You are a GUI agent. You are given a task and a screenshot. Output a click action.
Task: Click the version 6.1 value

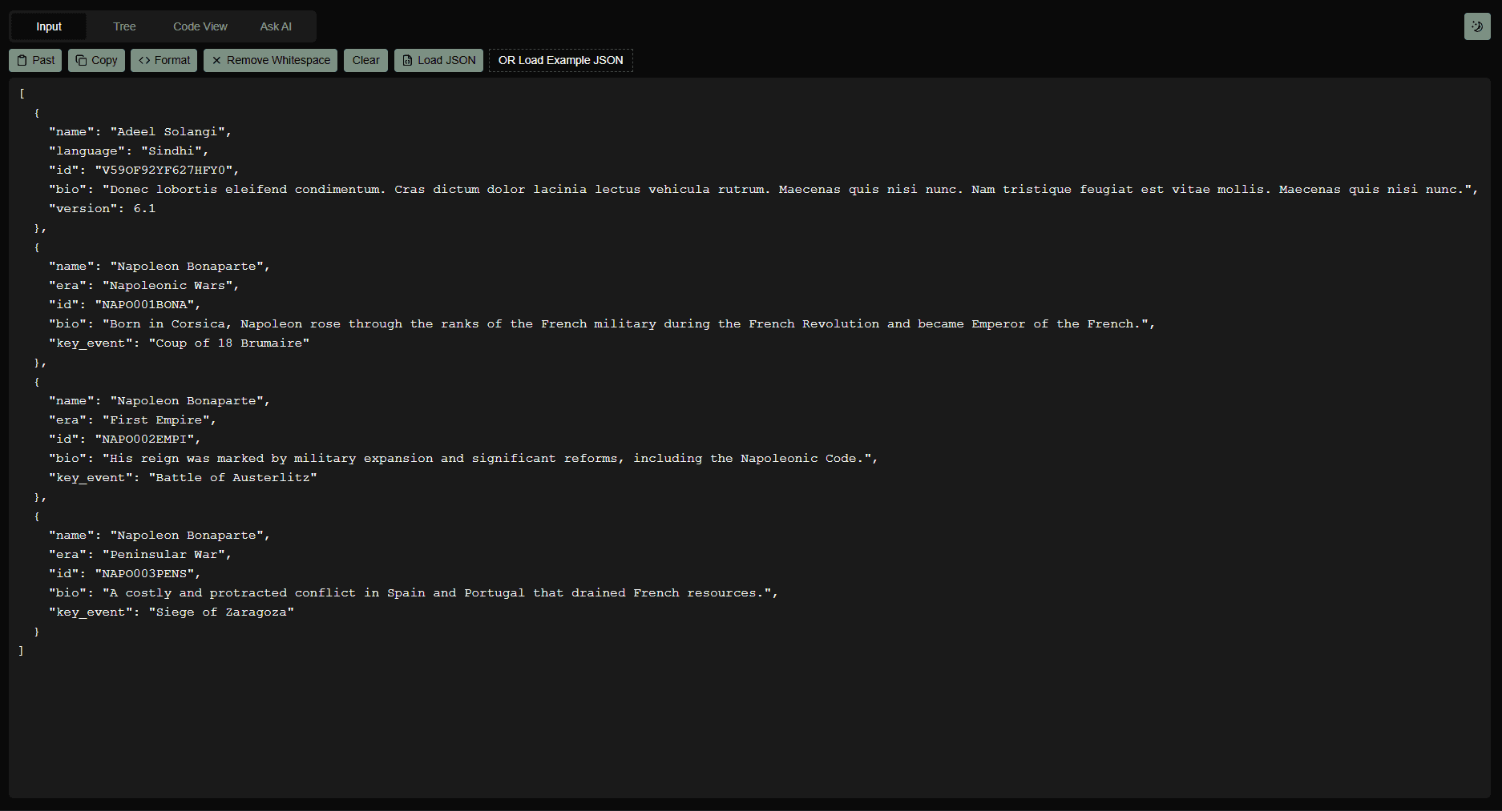144,209
